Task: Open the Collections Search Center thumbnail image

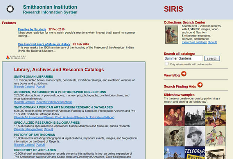Action: [x=172, y=34]
